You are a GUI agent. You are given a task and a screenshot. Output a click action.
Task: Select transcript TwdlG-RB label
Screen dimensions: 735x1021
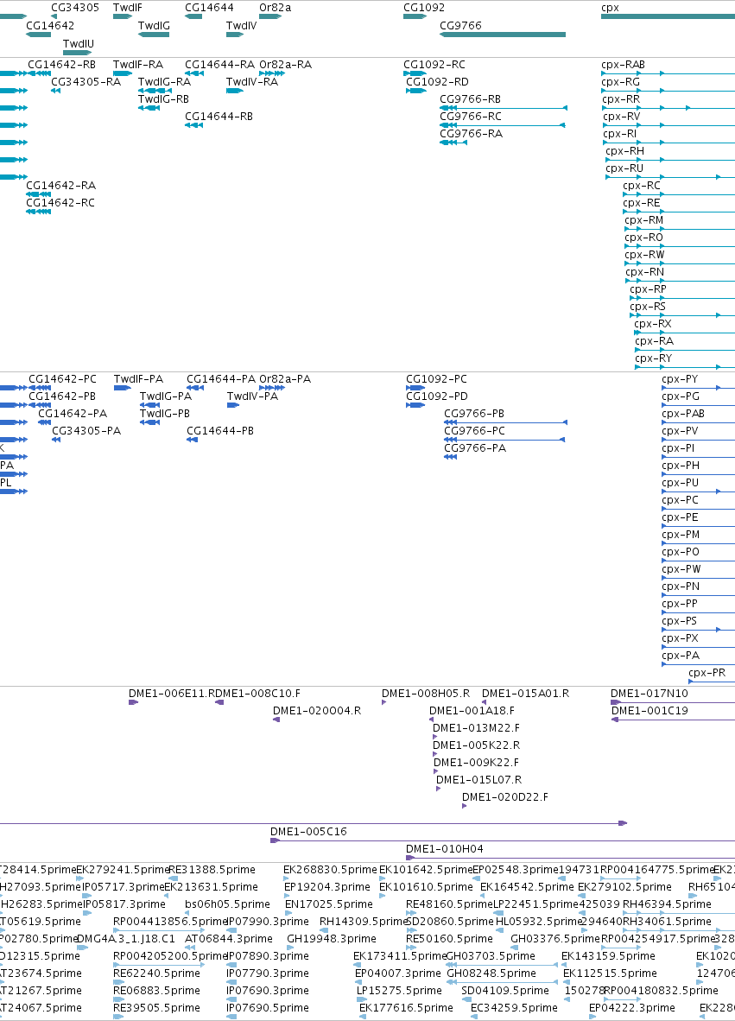click(162, 99)
